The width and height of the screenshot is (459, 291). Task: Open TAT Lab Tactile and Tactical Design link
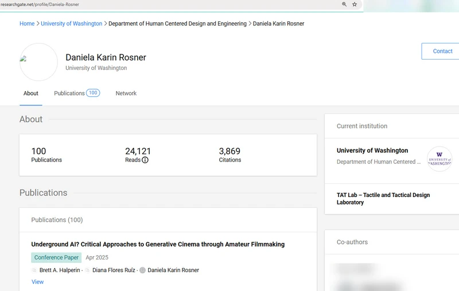point(383,199)
